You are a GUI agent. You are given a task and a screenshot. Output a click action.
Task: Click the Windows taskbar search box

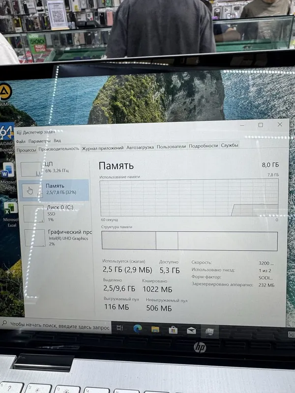(x=56, y=326)
